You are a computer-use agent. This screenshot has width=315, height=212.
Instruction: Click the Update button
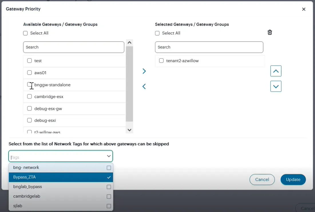(x=293, y=180)
